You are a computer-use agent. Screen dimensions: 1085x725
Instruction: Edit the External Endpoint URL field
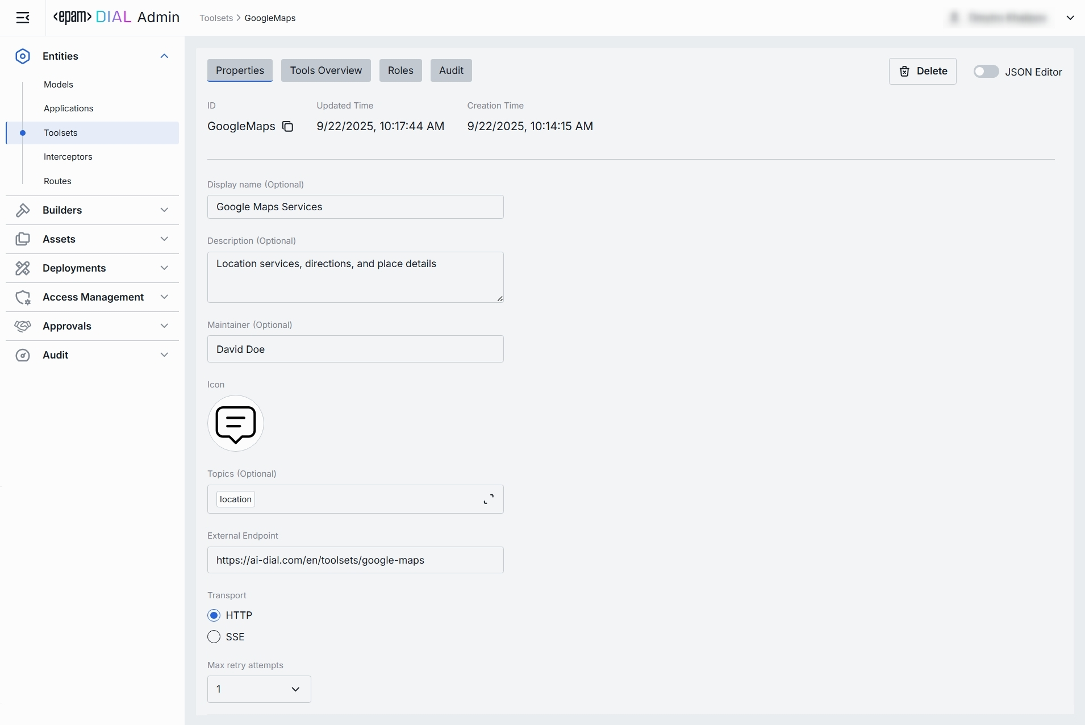point(356,560)
